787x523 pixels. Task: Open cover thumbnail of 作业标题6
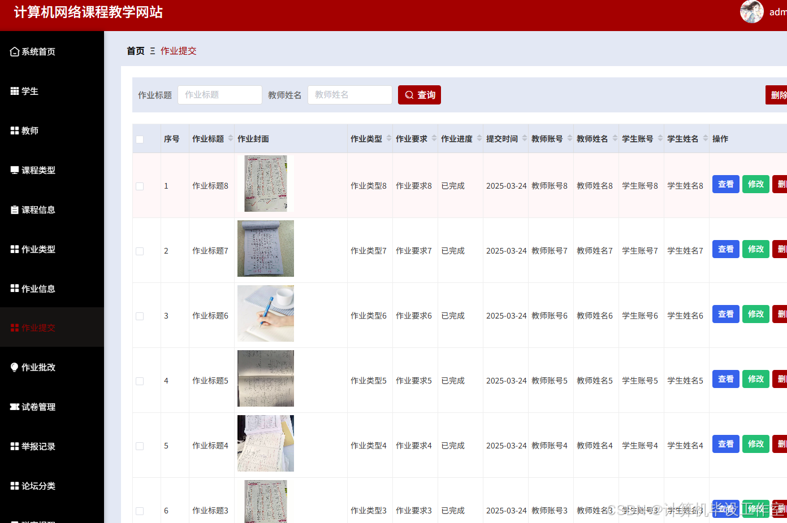coord(266,313)
